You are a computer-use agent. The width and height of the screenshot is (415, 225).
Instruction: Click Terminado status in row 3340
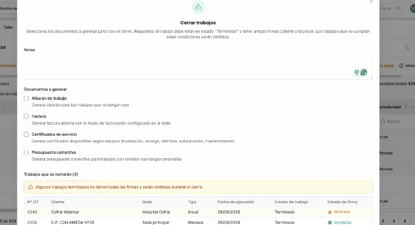click(284, 212)
